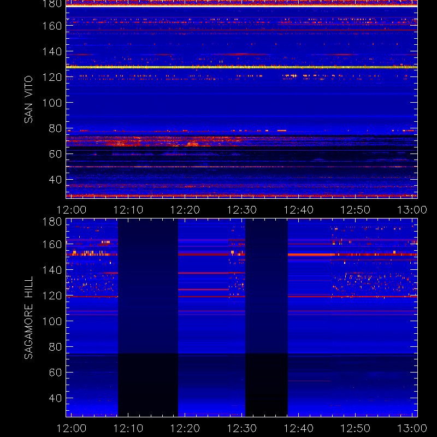The width and height of the screenshot is (437, 437).
Task: Click the 12:20 time label under Sagamore Hill plot
Action: click(x=185, y=428)
